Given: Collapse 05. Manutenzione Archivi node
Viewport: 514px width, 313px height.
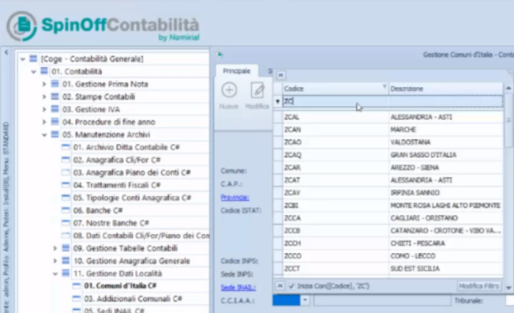Looking at the screenshot, I should pos(44,135).
